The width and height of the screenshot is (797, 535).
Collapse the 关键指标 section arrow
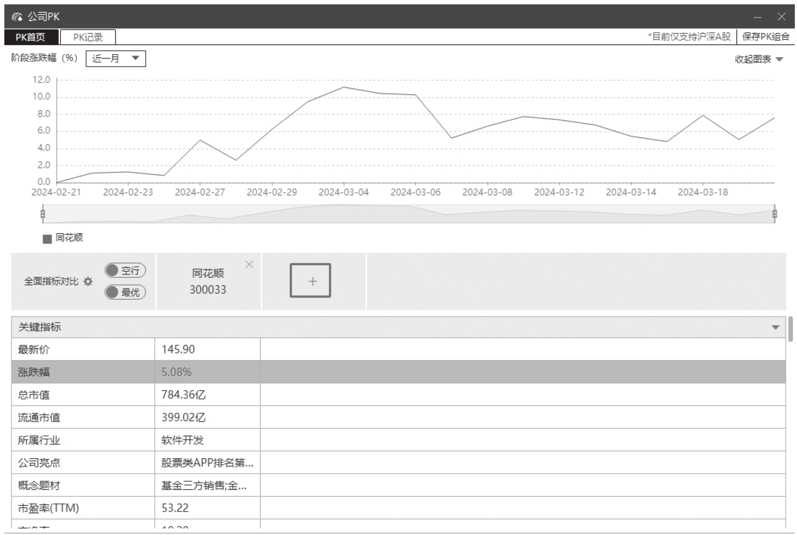pyautogui.click(x=775, y=327)
